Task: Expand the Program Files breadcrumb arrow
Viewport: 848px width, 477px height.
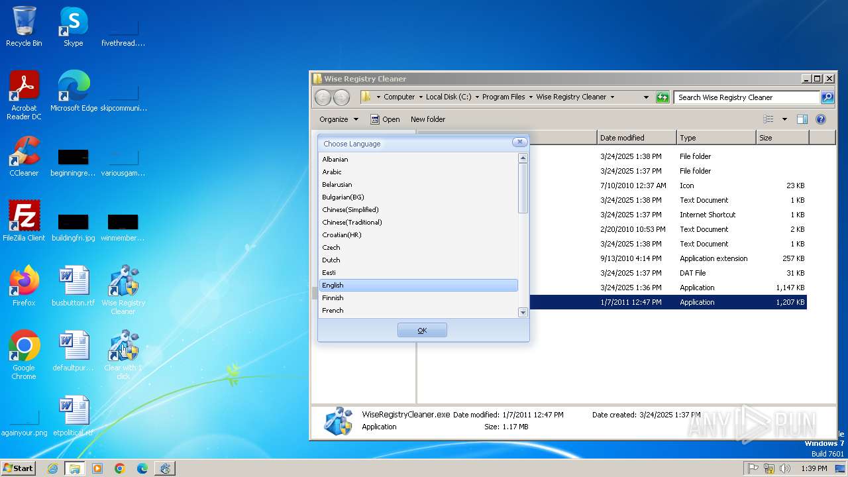Action: coord(531,97)
